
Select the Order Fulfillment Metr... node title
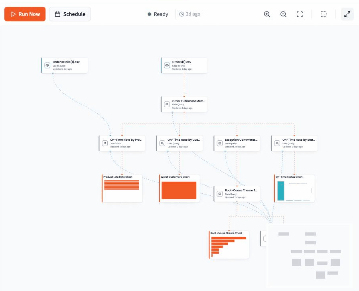(x=188, y=101)
